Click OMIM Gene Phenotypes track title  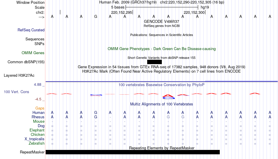[162, 49]
